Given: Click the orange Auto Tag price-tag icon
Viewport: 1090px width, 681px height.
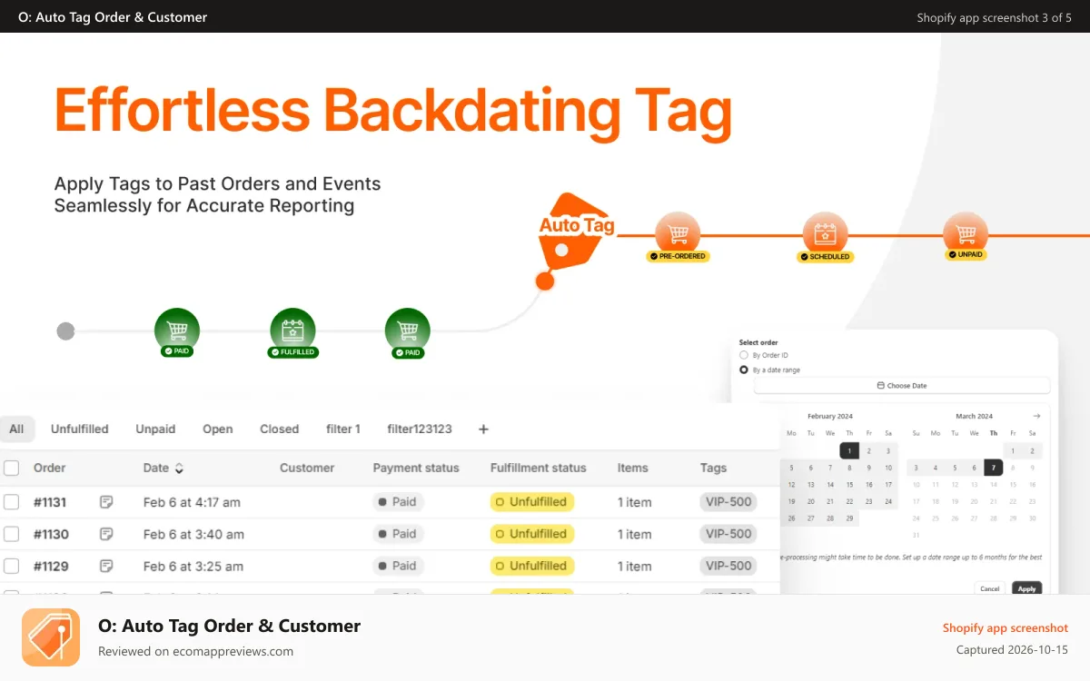Looking at the screenshot, I should (574, 232).
